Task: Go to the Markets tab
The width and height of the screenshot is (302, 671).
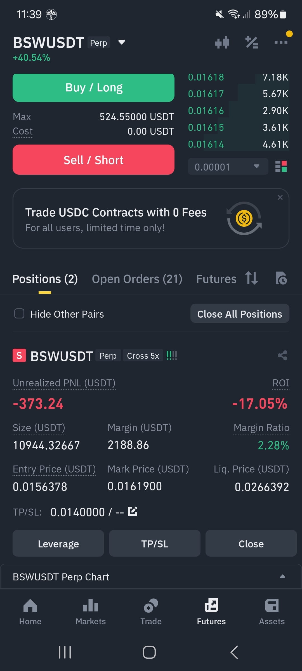Action: 91,612
